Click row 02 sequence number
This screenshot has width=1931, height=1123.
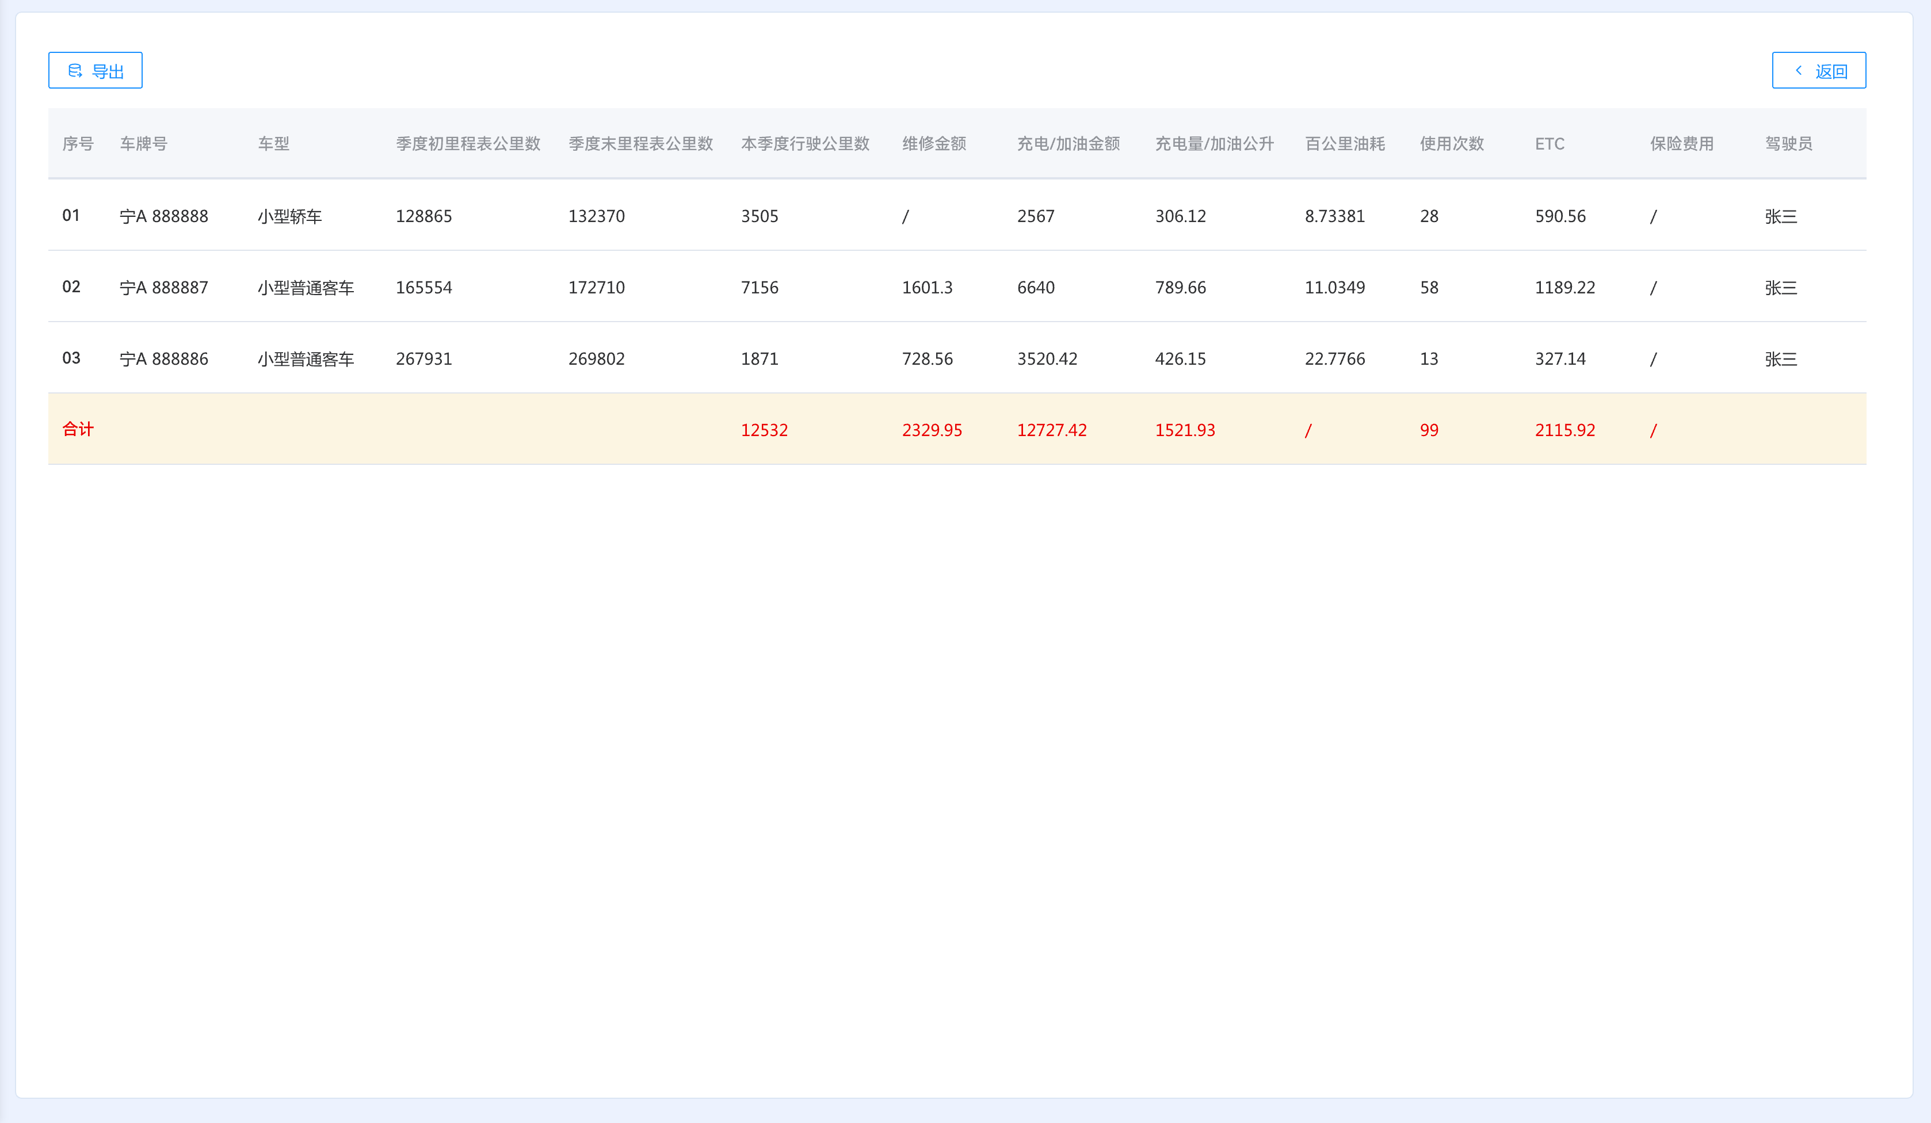(x=71, y=287)
